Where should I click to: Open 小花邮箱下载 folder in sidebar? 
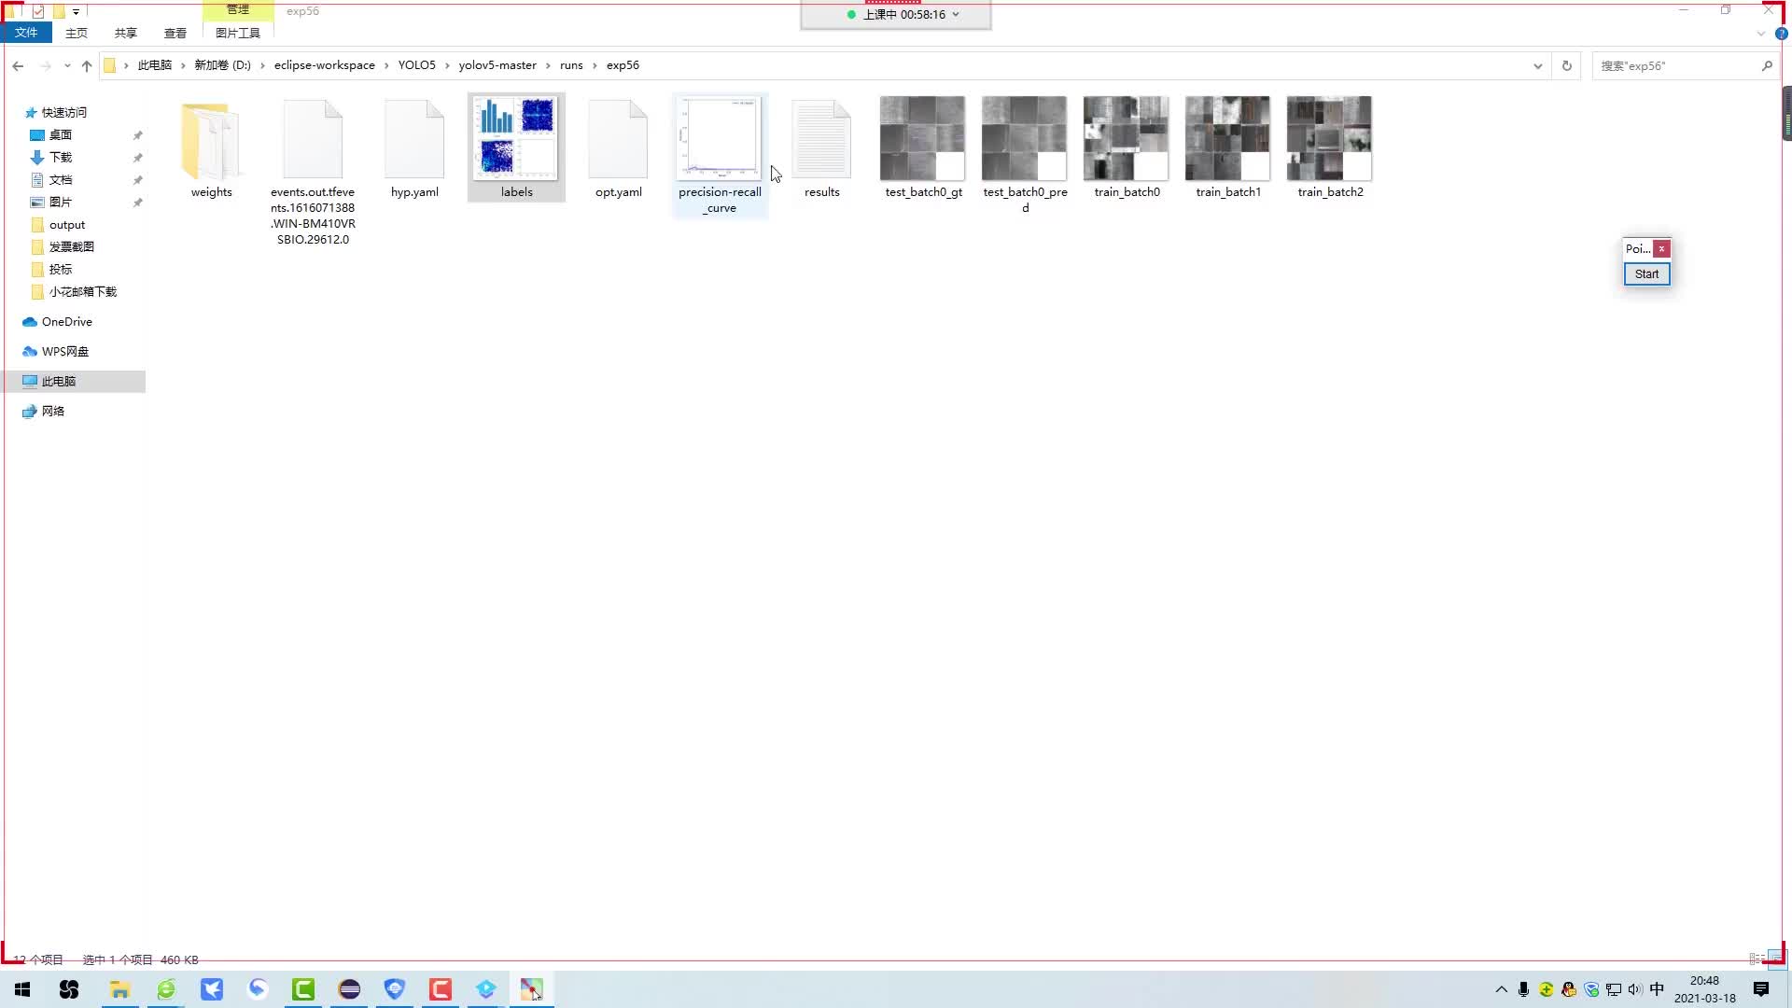click(x=83, y=291)
